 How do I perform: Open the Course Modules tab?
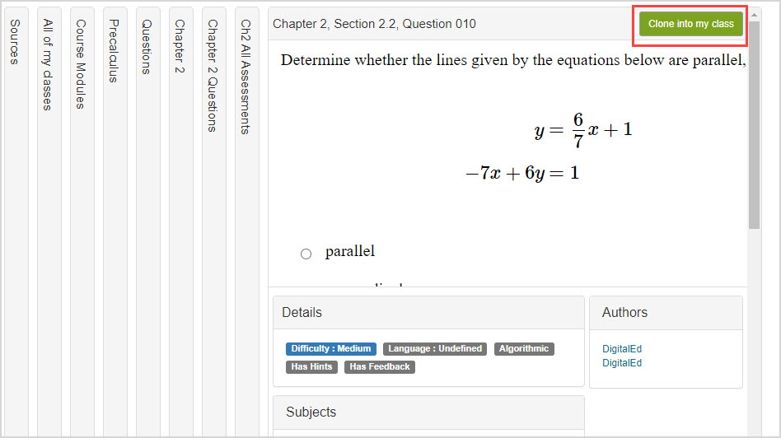click(81, 64)
